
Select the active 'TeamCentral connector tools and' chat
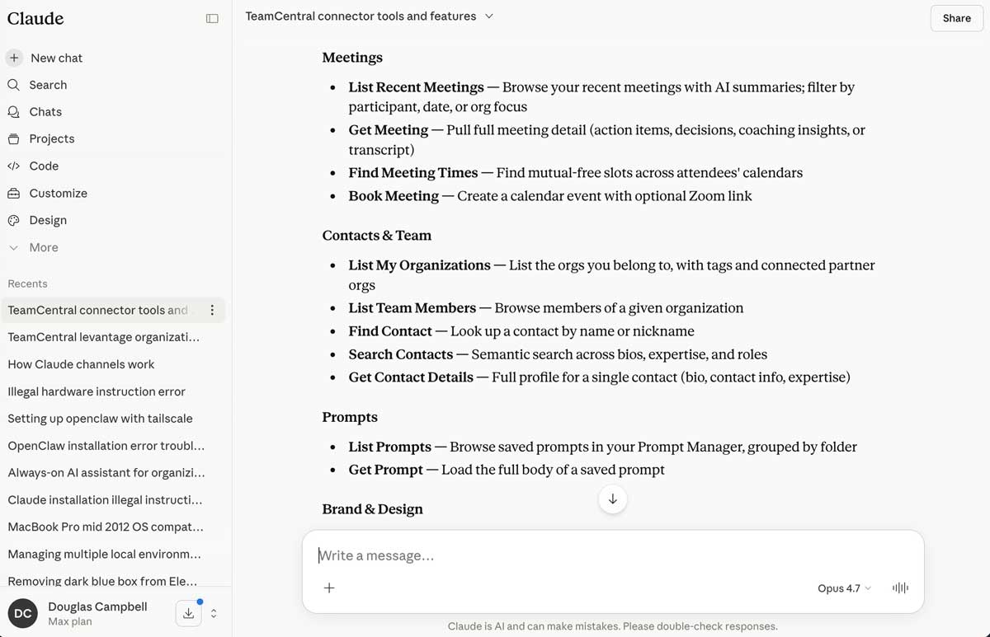tap(99, 311)
